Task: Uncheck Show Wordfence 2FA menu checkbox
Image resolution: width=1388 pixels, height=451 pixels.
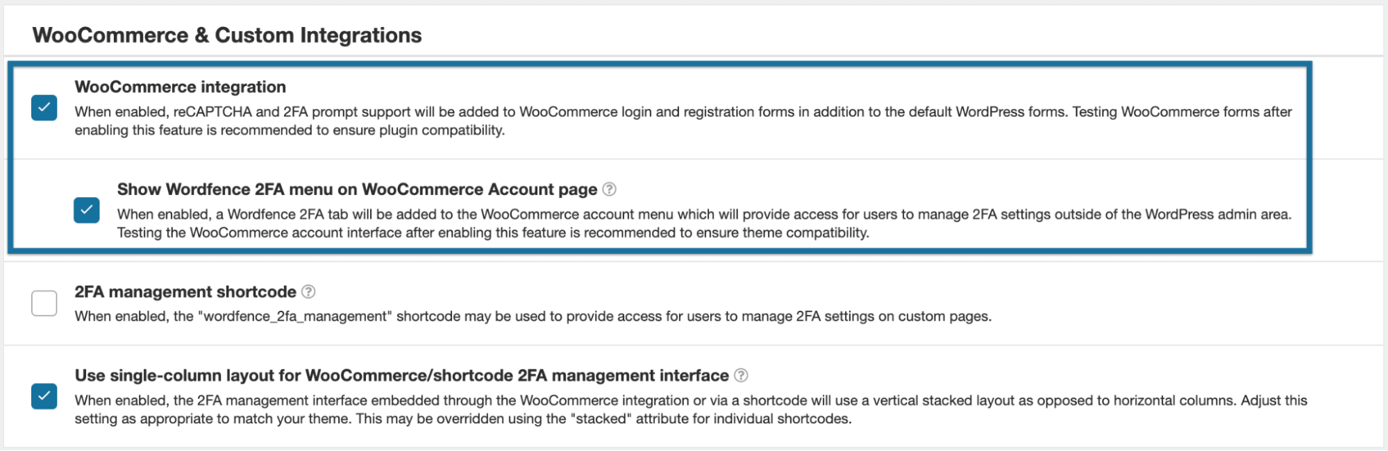Action: point(87,210)
